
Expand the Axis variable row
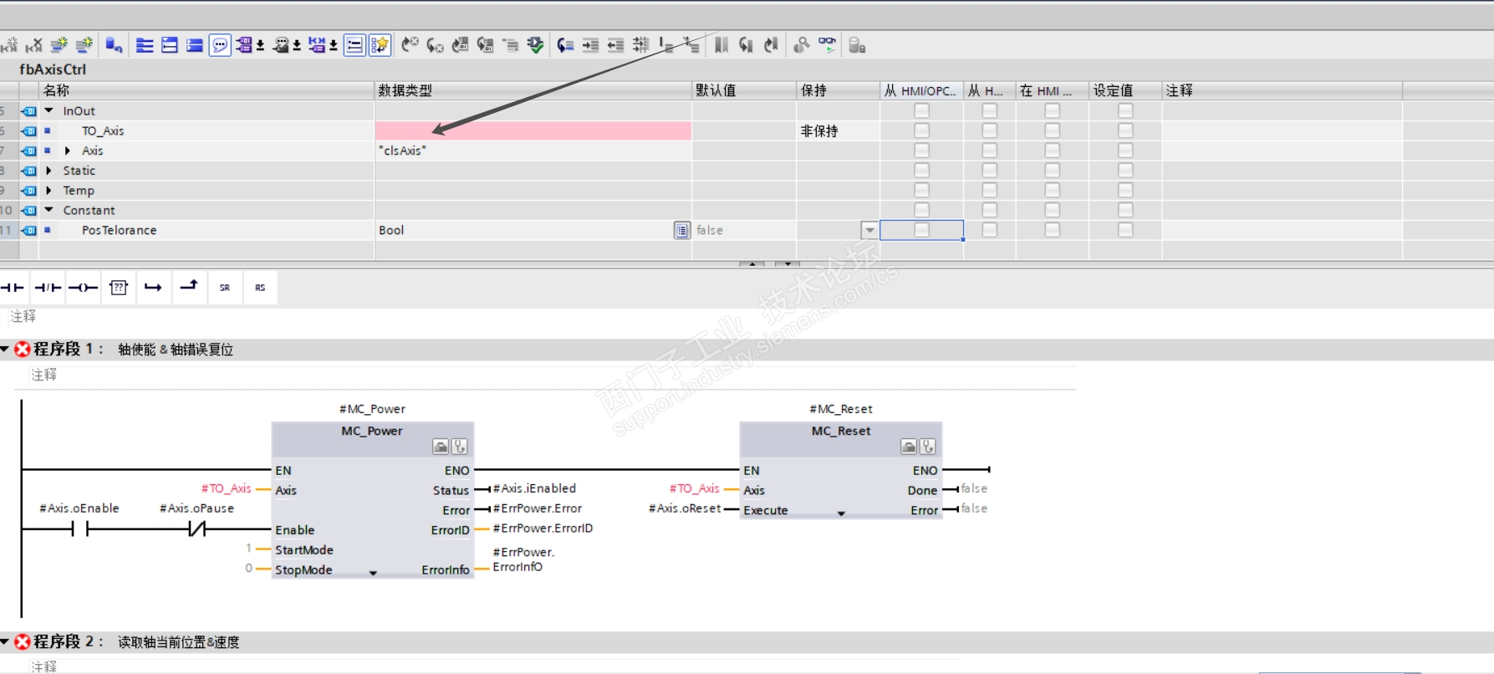[67, 151]
